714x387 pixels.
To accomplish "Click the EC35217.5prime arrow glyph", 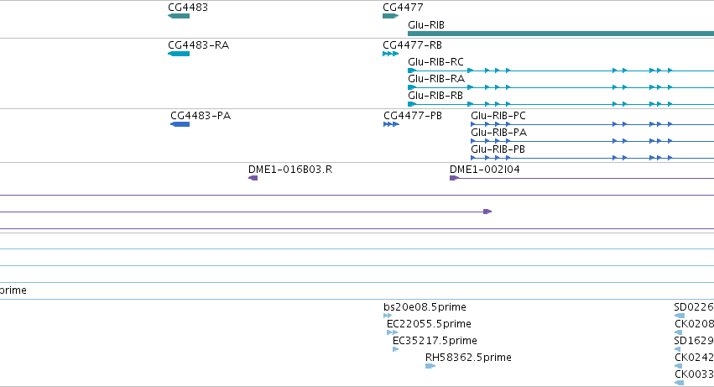I will coord(396,349).
